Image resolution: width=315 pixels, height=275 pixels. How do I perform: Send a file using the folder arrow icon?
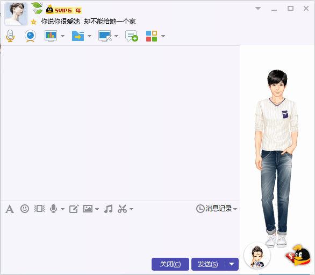coord(78,36)
